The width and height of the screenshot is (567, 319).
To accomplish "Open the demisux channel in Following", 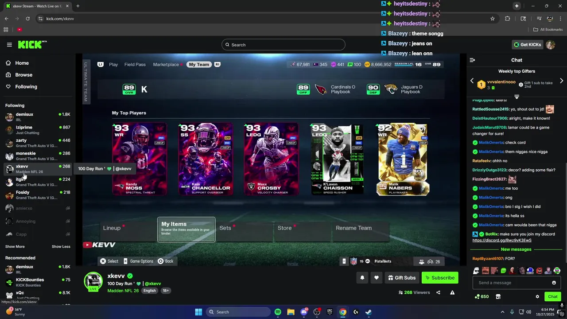I will click(x=38, y=117).
